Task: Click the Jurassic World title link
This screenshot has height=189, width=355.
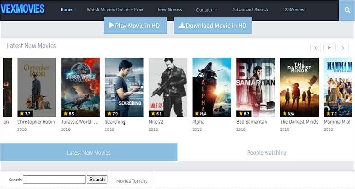Action: (x=80, y=122)
